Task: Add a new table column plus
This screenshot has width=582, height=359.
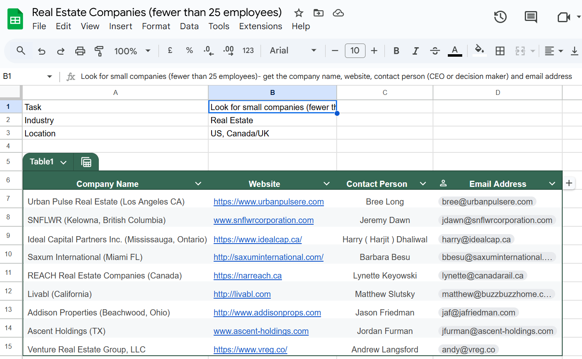Action: tap(569, 183)
